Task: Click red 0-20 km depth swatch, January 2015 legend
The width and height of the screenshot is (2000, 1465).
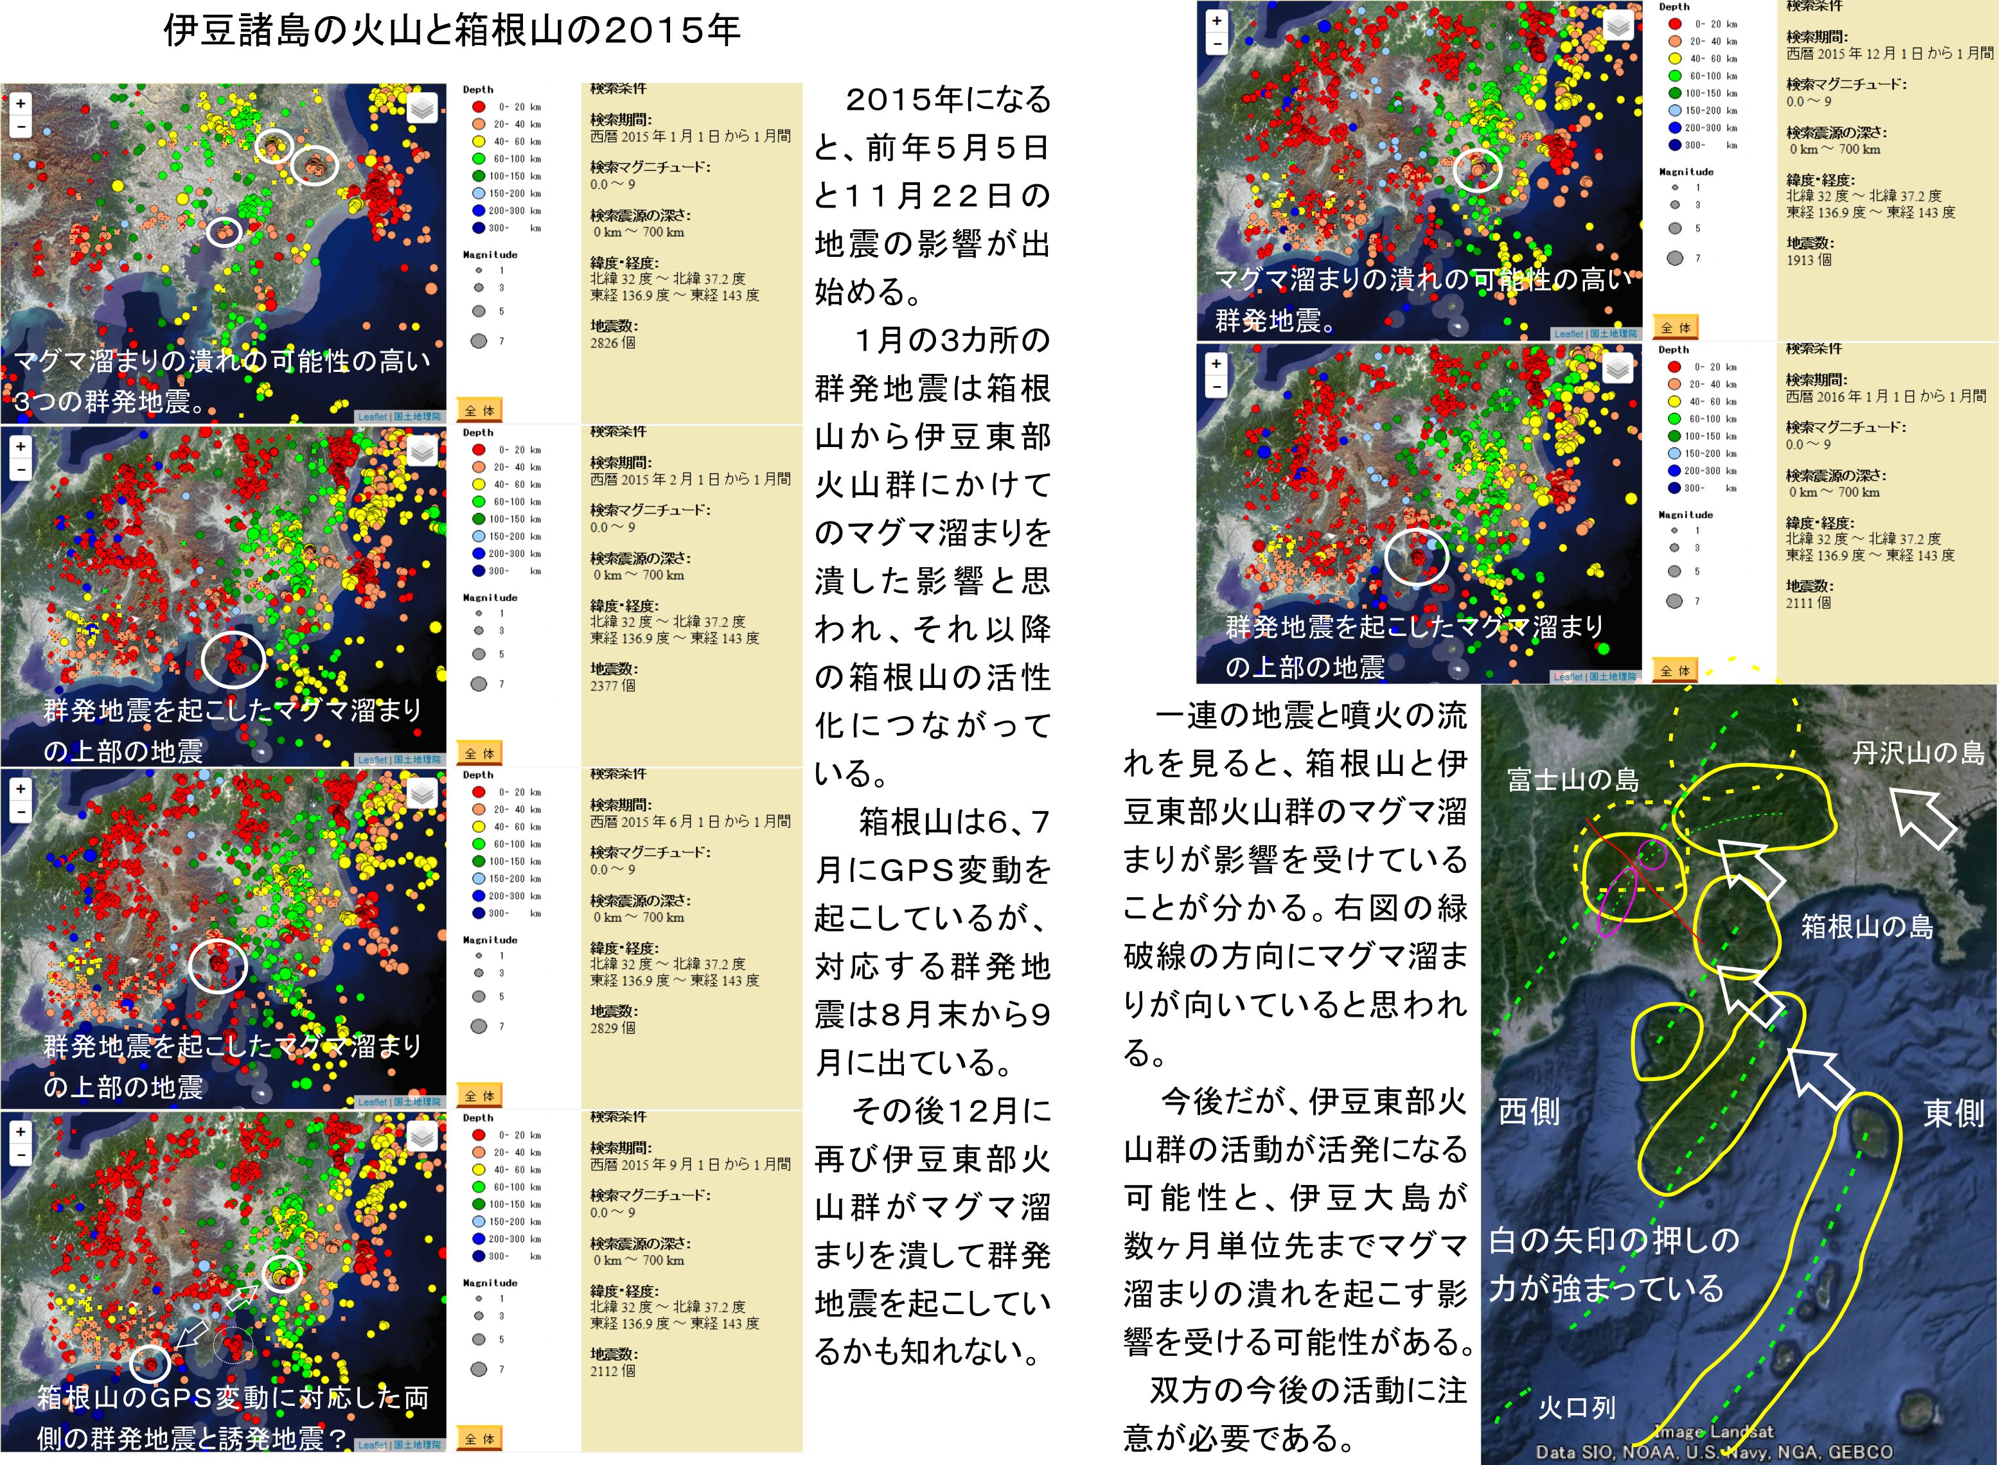Action: 479,107
